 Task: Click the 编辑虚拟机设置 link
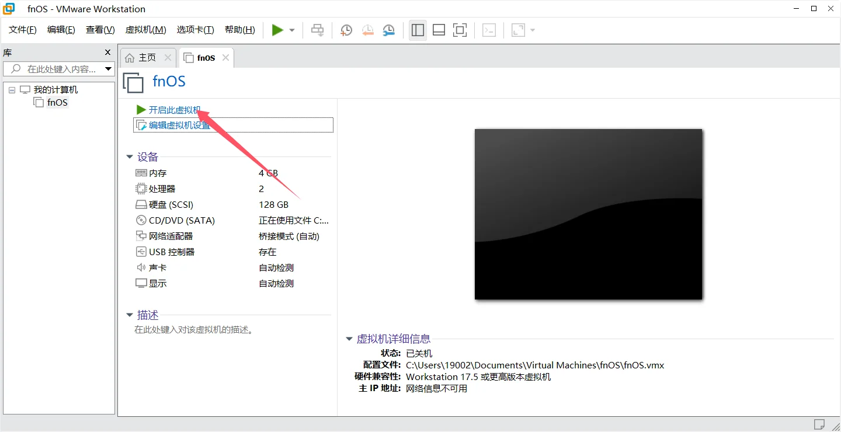(x=179, y=125)
